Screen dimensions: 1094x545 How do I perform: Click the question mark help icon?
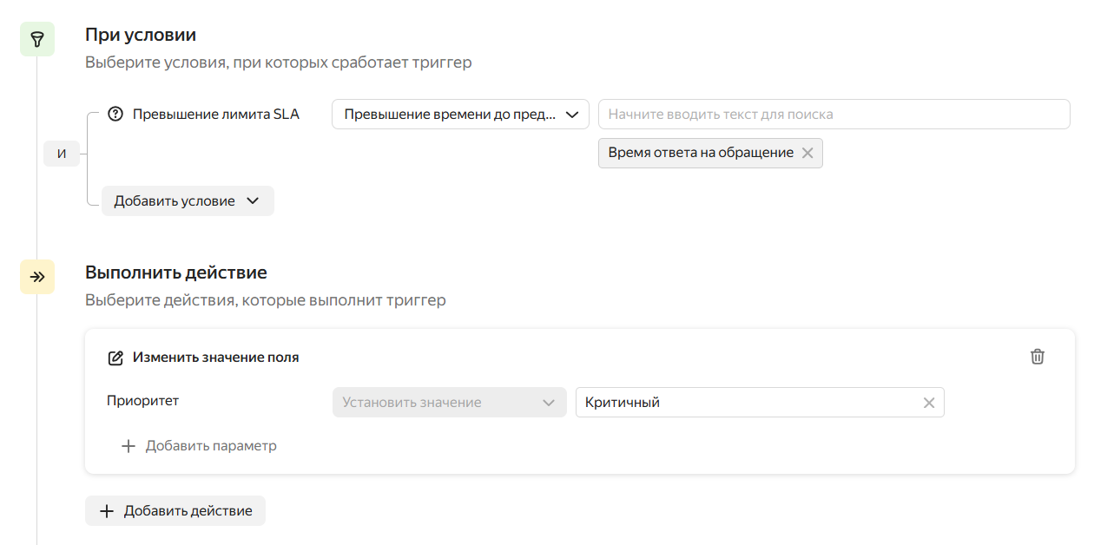click(115, 115)
